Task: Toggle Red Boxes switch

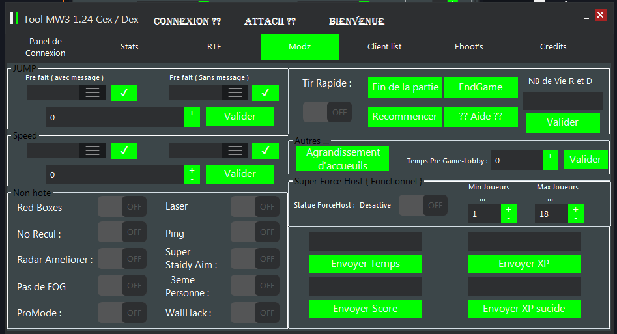Action: click(122, 206)
